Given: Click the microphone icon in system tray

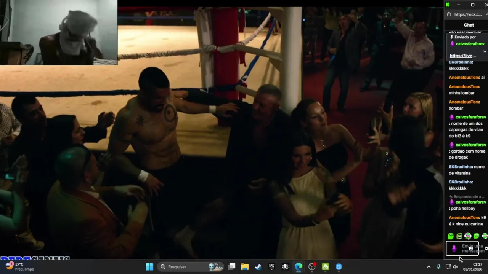Looking at the screenshot, I should [x=438, y=267].
